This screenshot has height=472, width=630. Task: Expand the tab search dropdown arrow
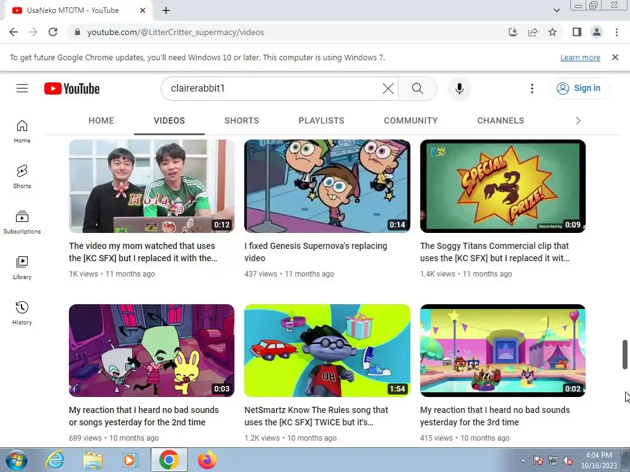click(556, 10)
